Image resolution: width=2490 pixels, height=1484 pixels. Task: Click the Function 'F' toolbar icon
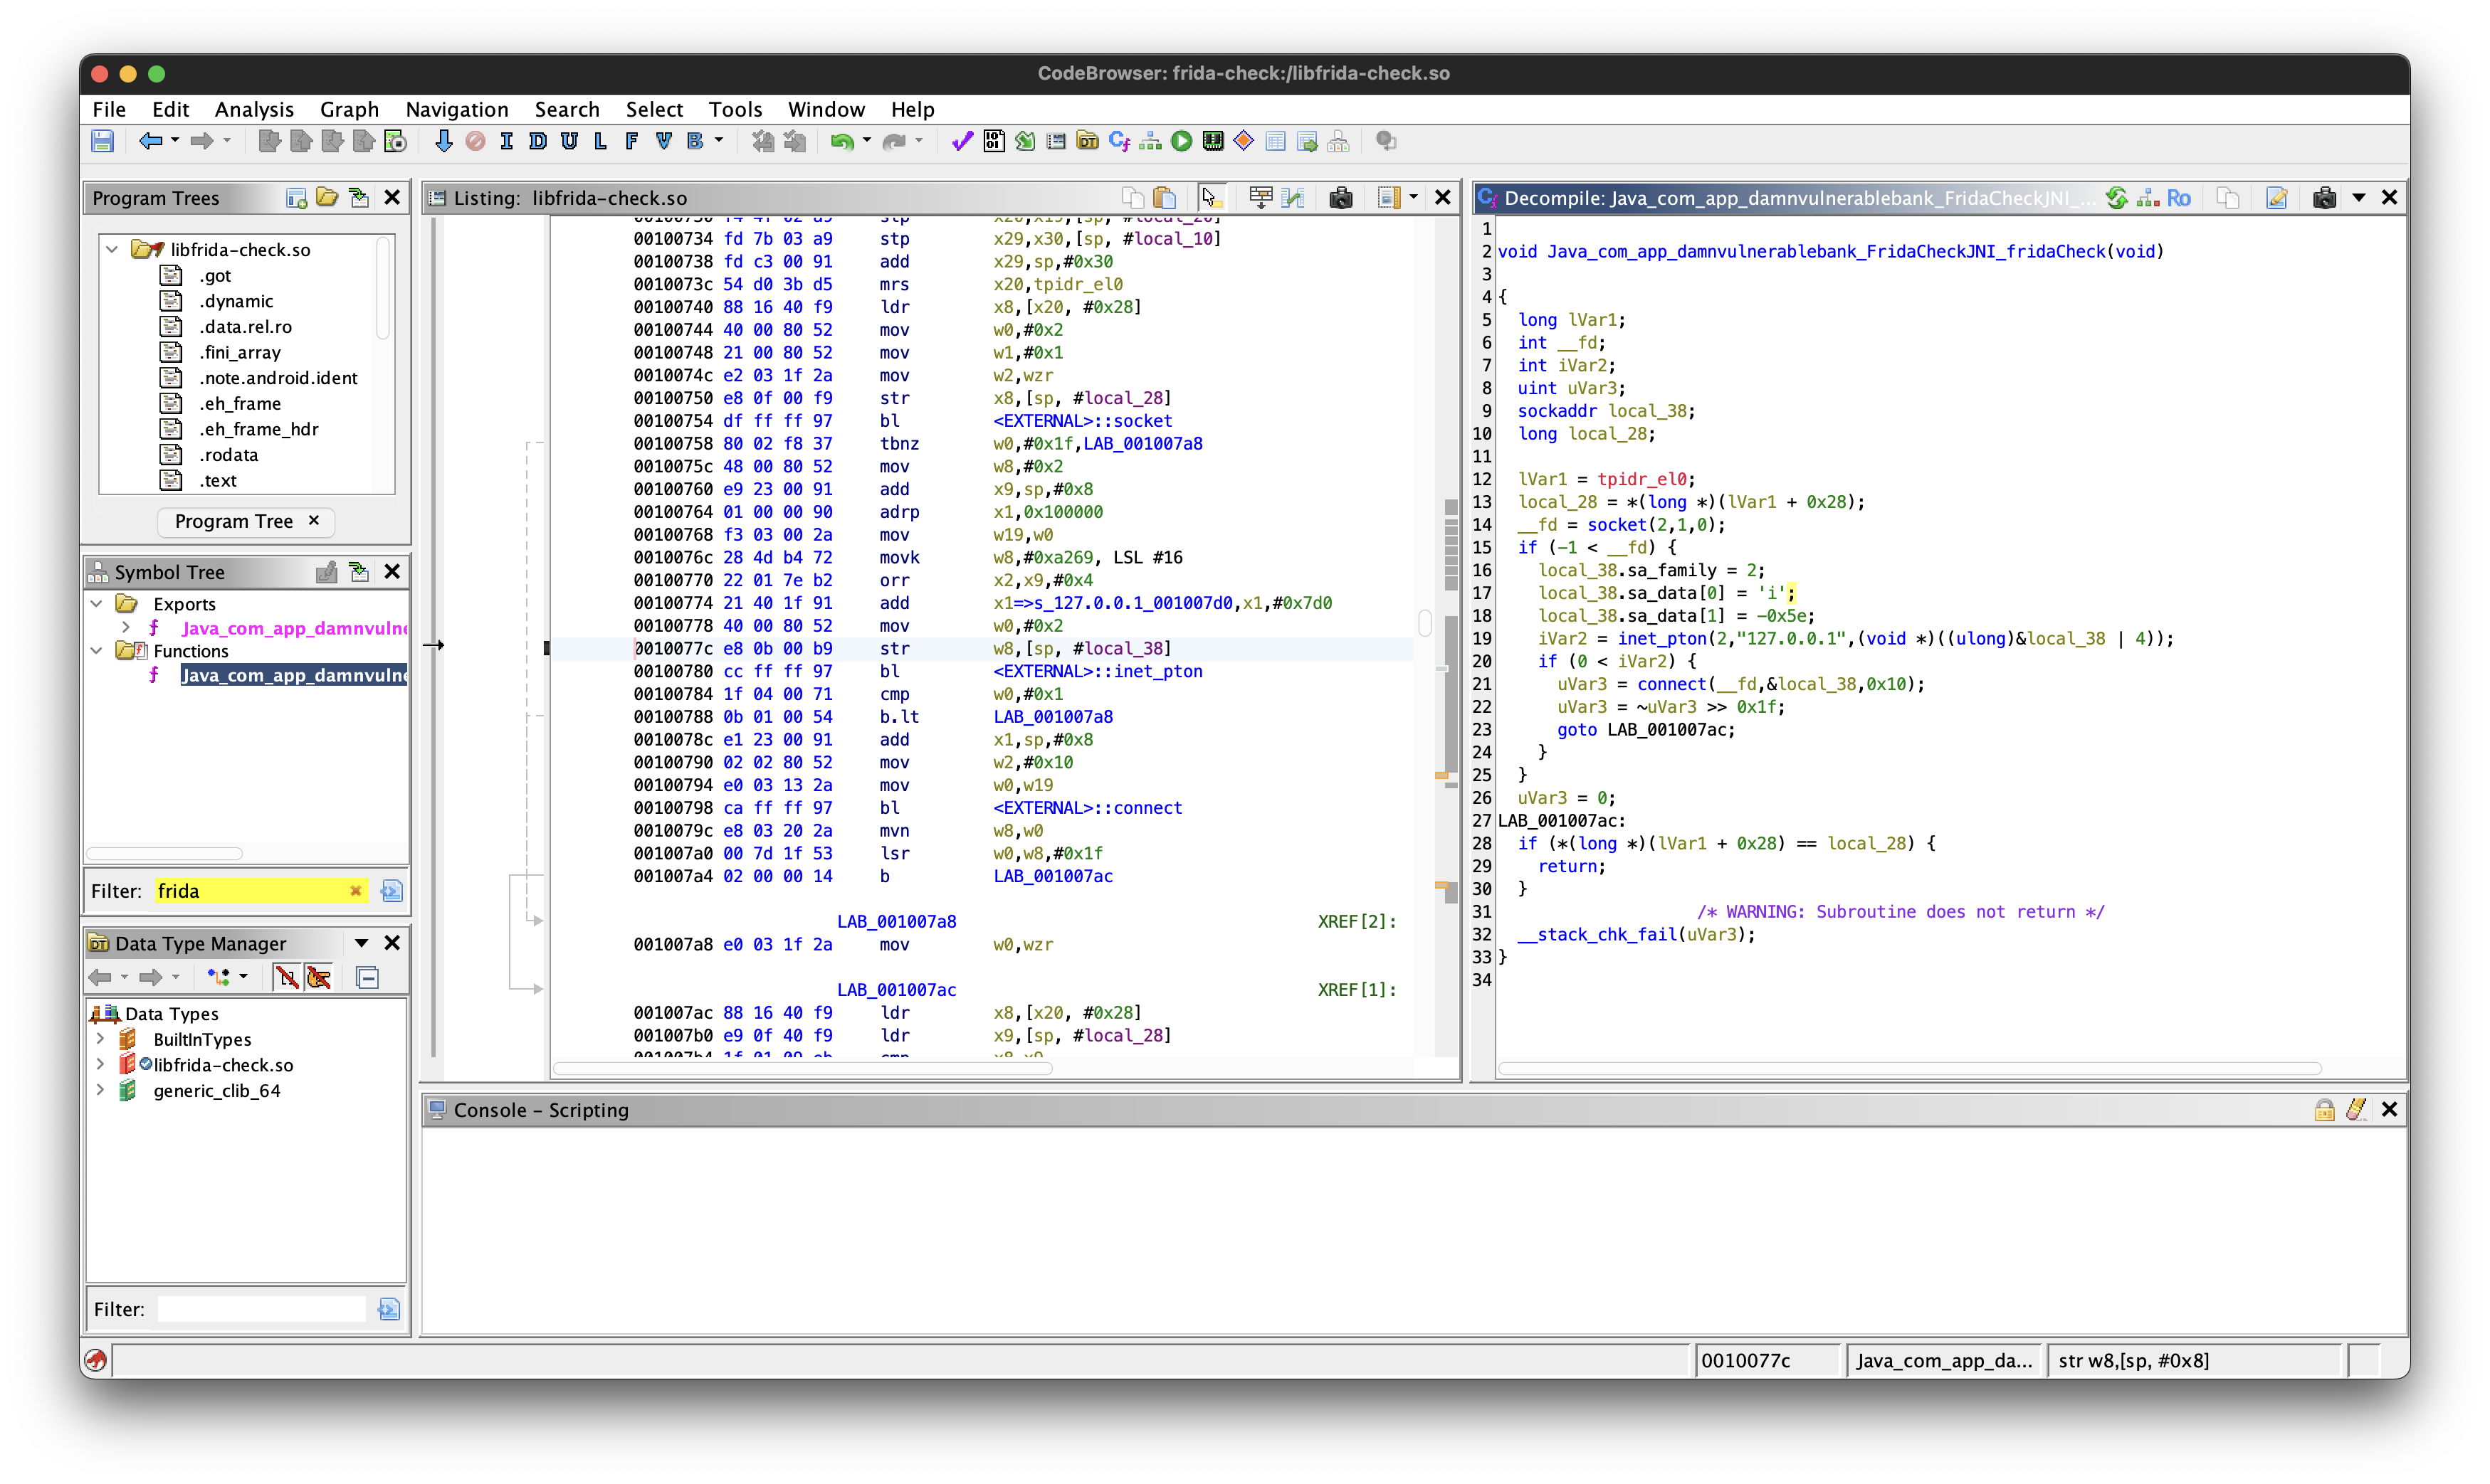[631, 141]
